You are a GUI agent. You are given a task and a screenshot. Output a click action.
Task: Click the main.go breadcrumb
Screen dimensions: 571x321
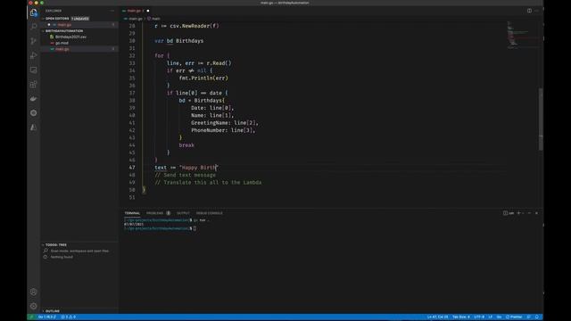(135, 19)
